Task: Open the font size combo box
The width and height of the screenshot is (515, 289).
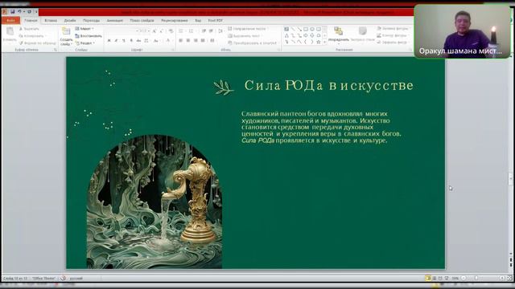Action: point(145,31)
